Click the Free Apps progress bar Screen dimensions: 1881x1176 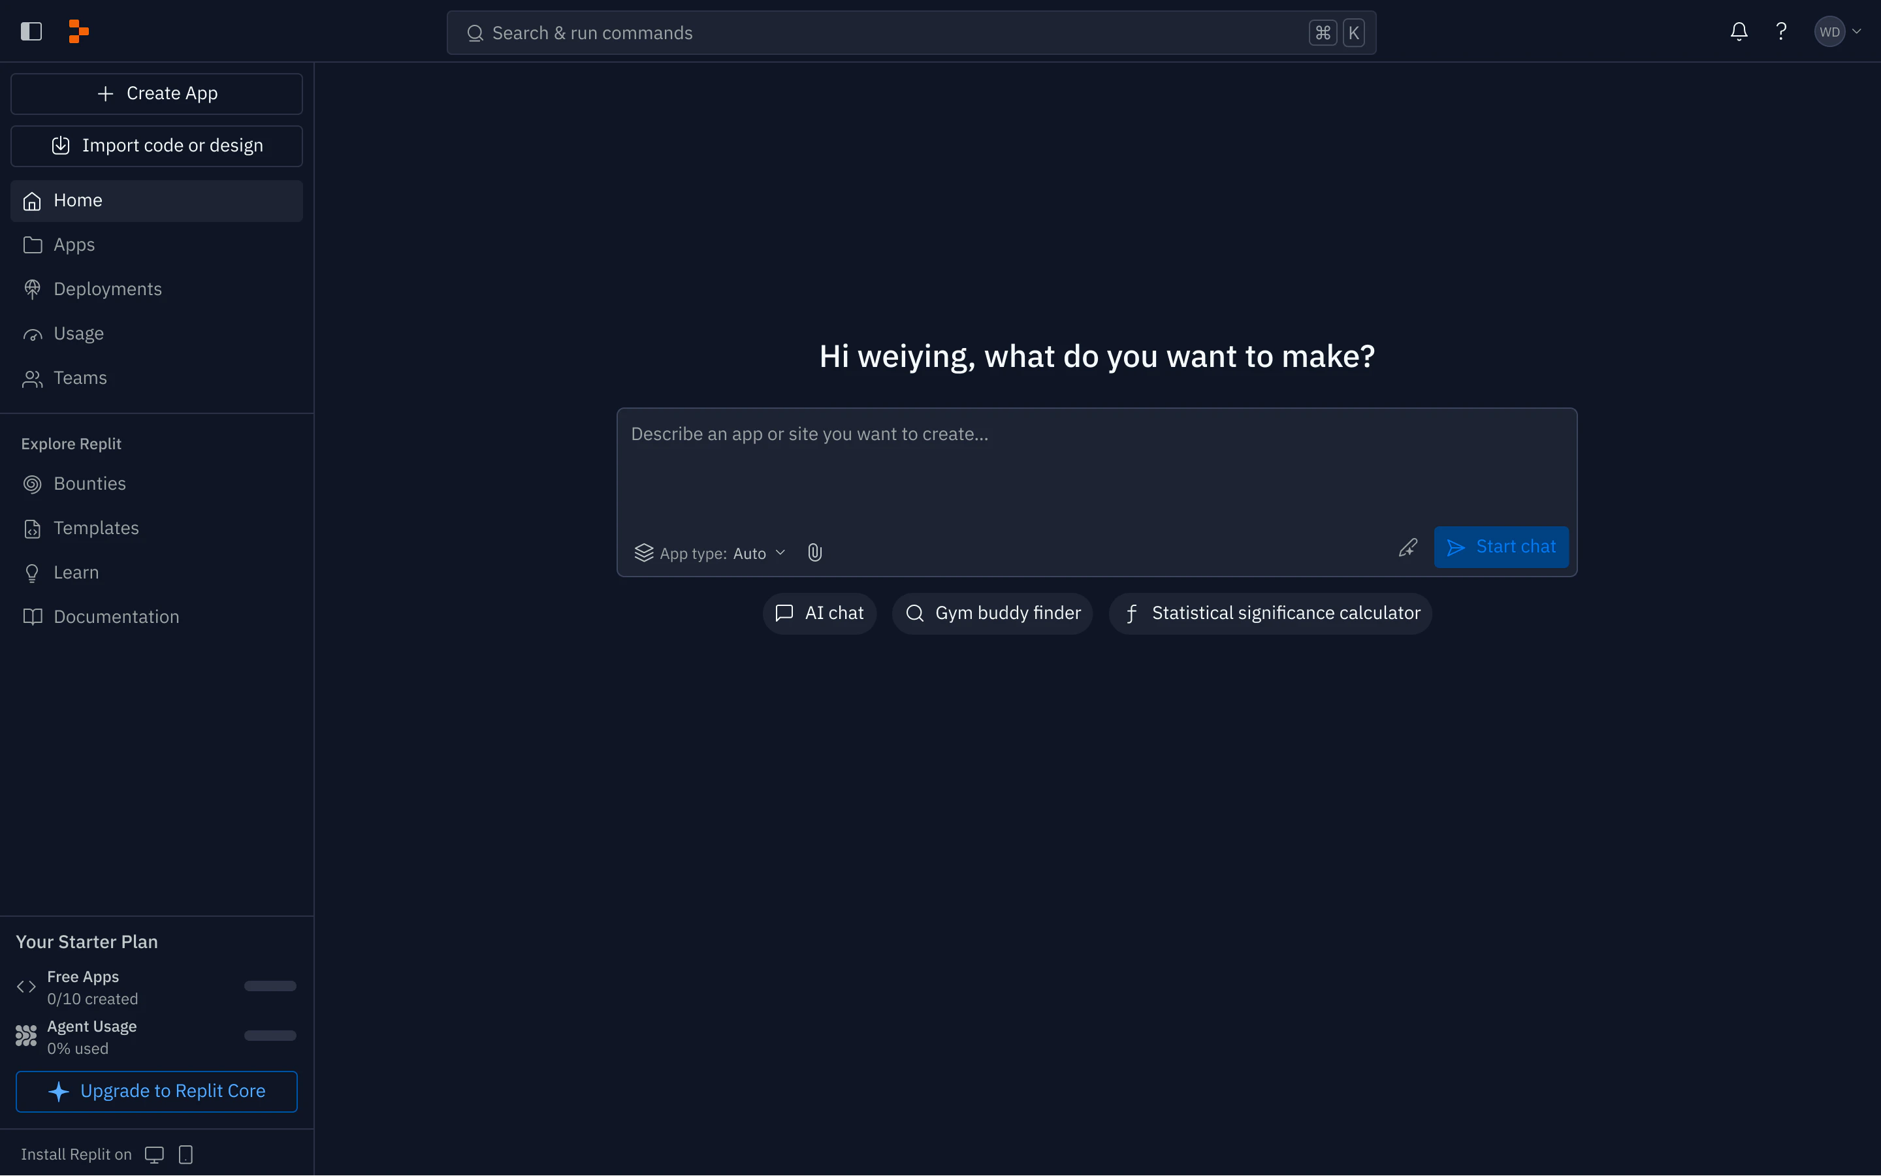270,986
